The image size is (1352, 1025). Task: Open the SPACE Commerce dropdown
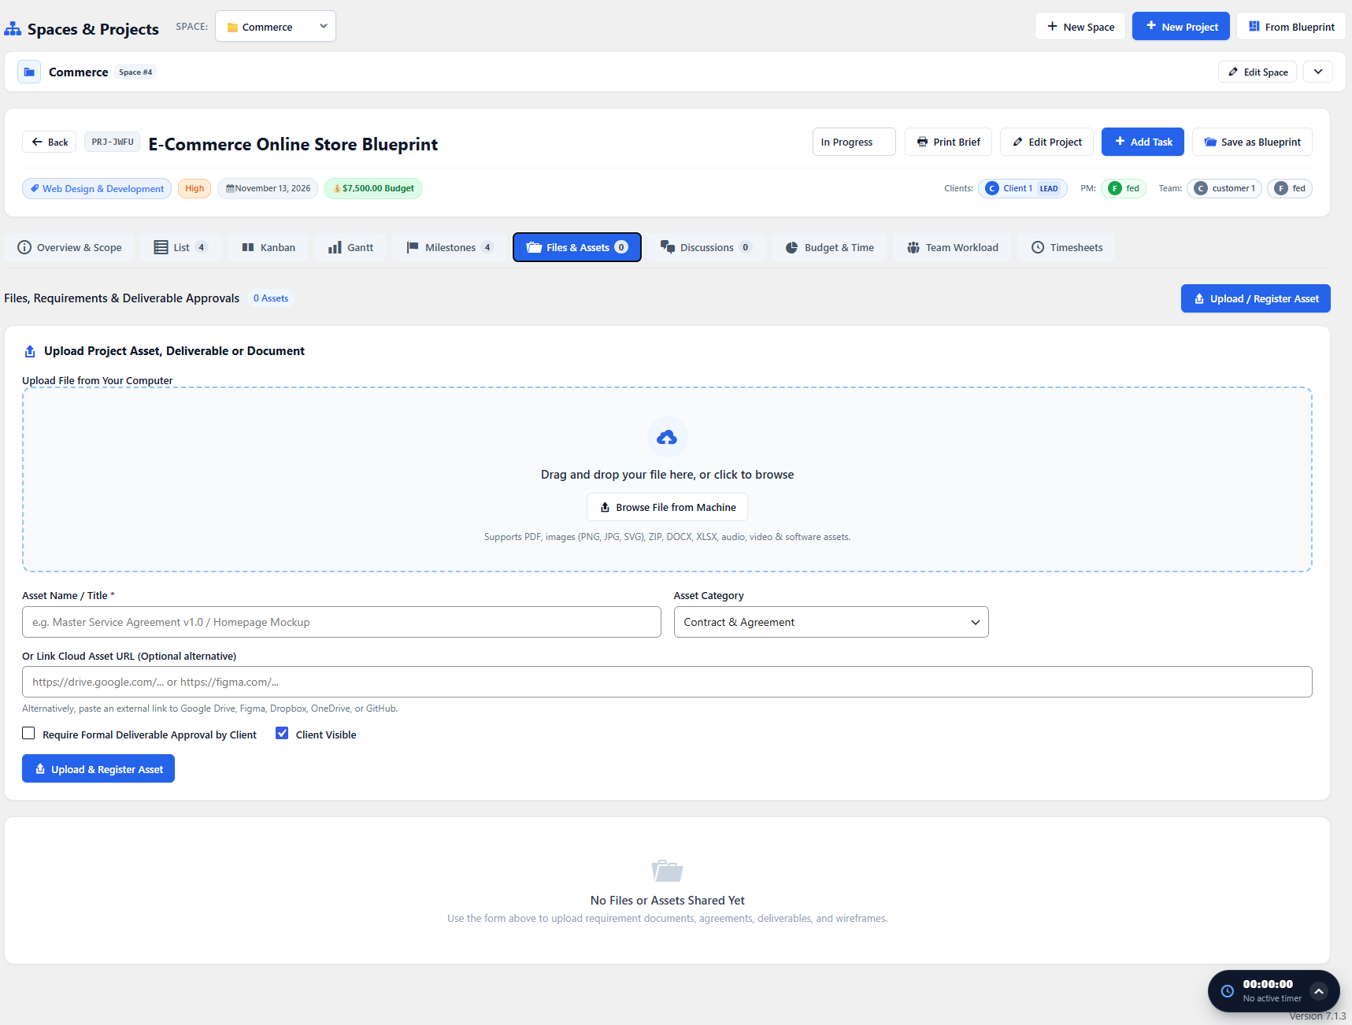[x=276, y=26]
